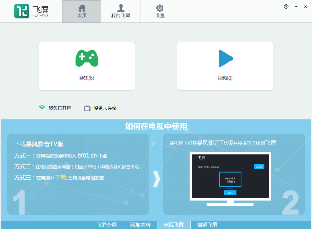Viewport: 312px width, 229px height.
Task: Click the 方式二 app store instruction line
Action: pos(77,167)
